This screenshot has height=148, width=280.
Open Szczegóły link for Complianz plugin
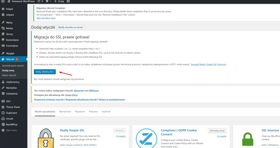(x=221, y=136)
